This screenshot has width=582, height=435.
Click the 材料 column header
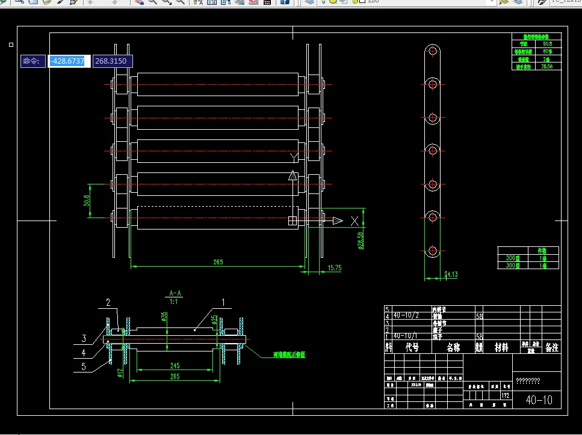pos(501,347)
